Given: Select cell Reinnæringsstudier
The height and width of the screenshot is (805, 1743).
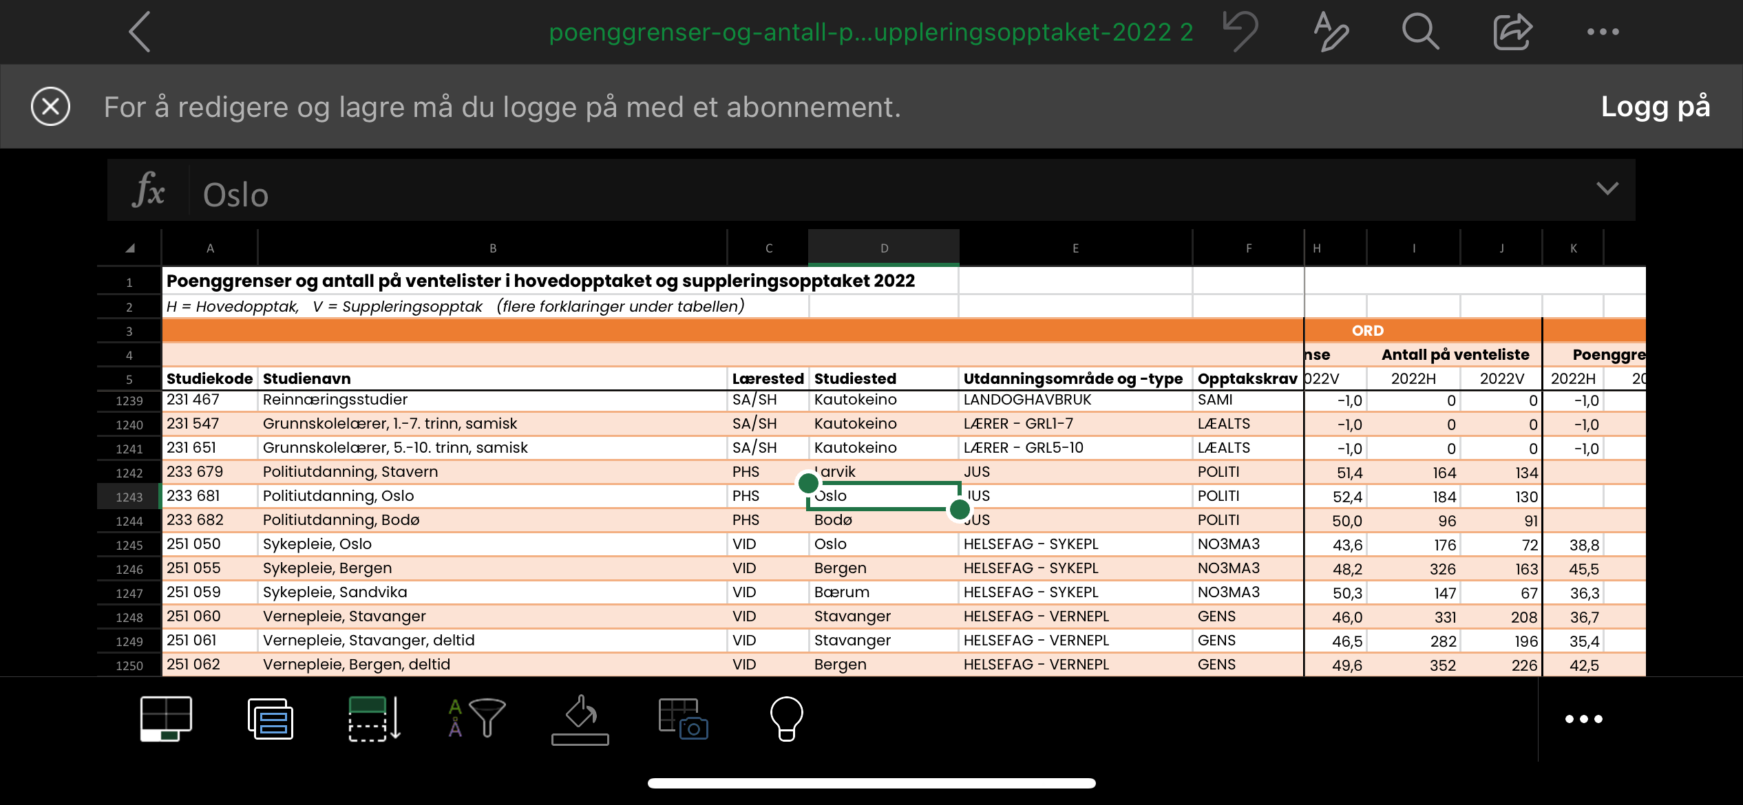Looking at the screenshot, I should [x=493, y=400].
